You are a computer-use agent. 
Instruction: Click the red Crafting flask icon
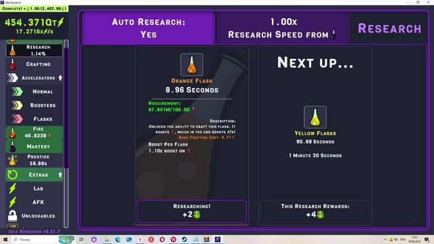point(12,64)
